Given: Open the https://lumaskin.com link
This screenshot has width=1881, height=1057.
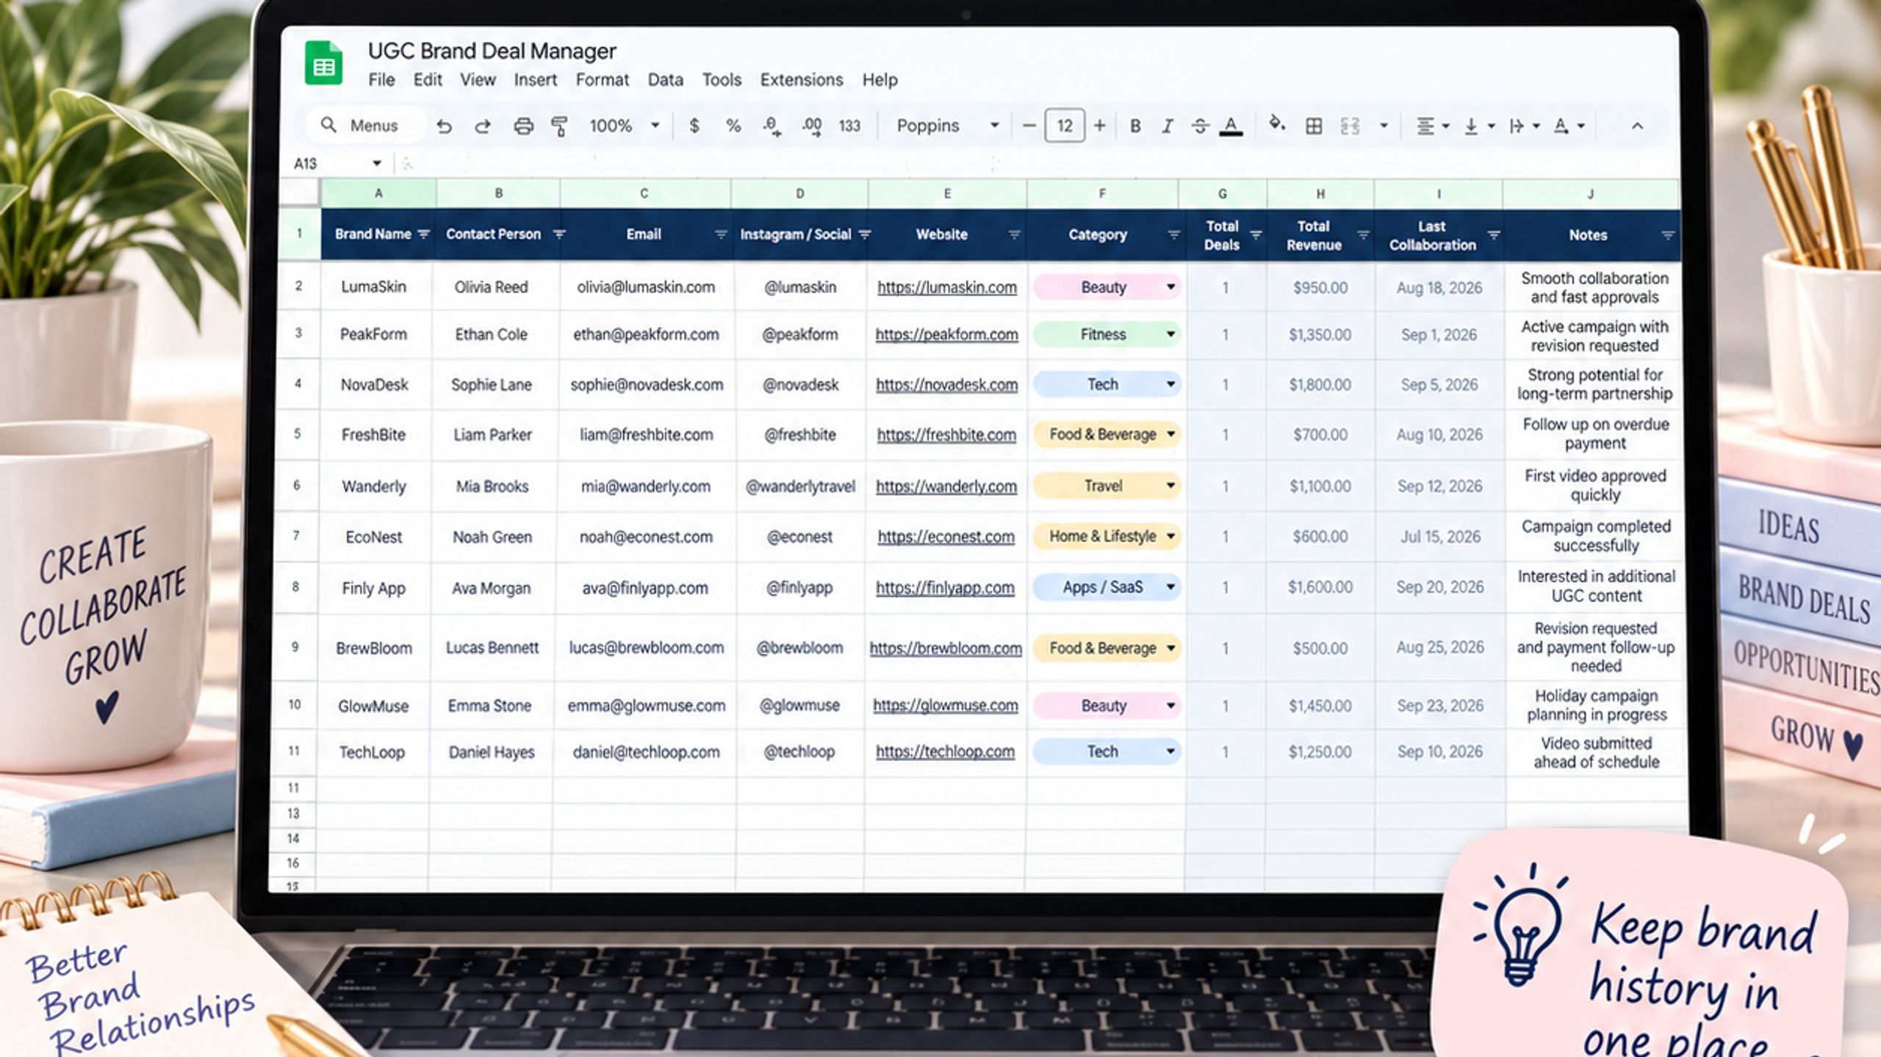Looking at the screenshot, I should (x=947, y=287).
